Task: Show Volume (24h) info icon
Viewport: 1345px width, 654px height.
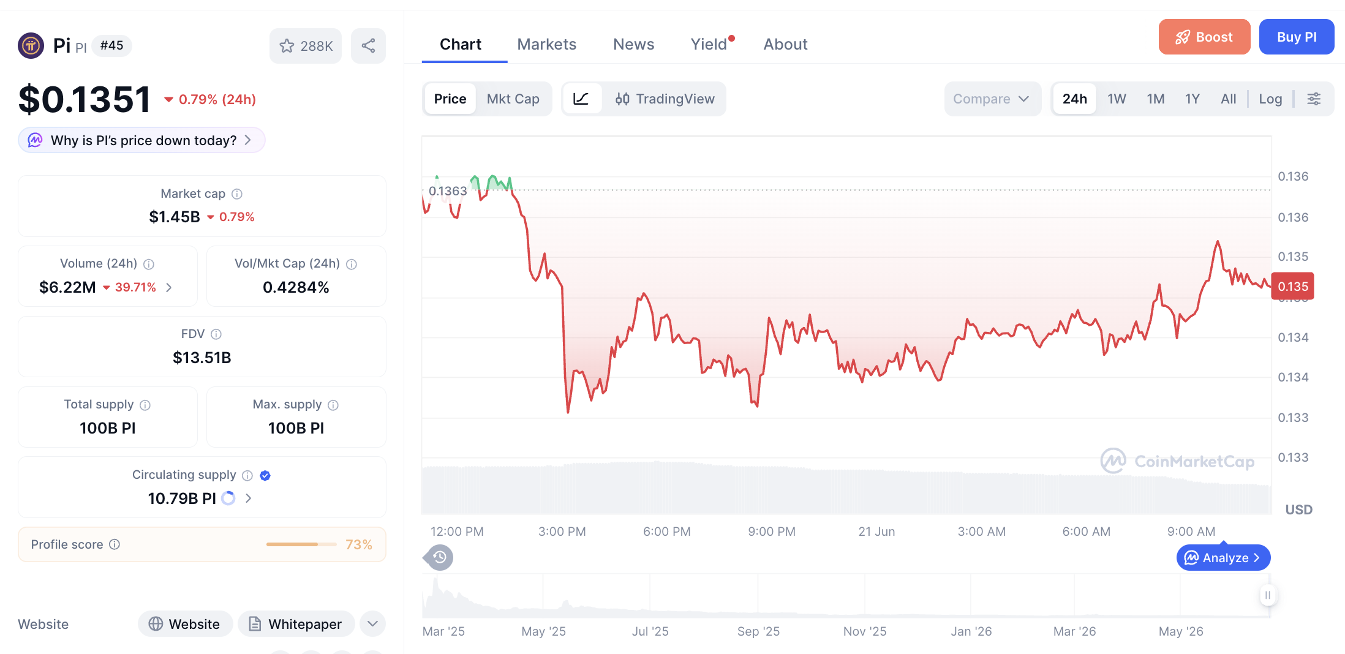Action: [149, 264]
